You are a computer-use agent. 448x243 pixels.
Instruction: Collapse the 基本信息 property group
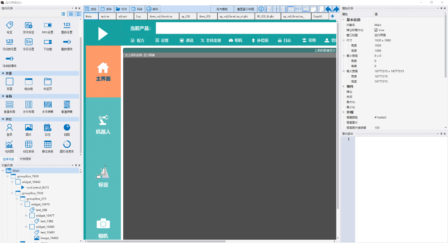tap(343, 20)
